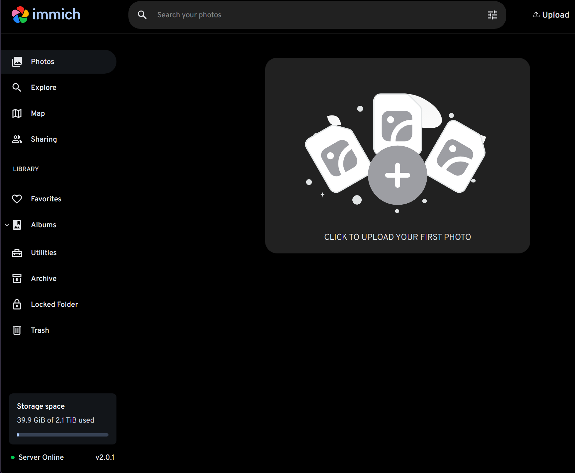Open the Sharing section from the sidebar
The width and height of the screenshot is (575, 473).
click(43, 139)
